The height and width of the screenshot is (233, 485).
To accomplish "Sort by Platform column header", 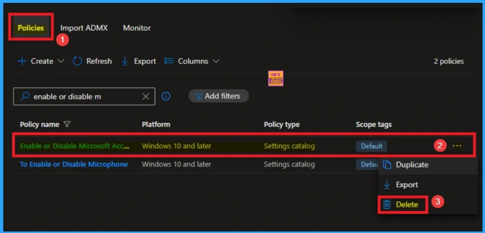I will [x=156, y=125].
